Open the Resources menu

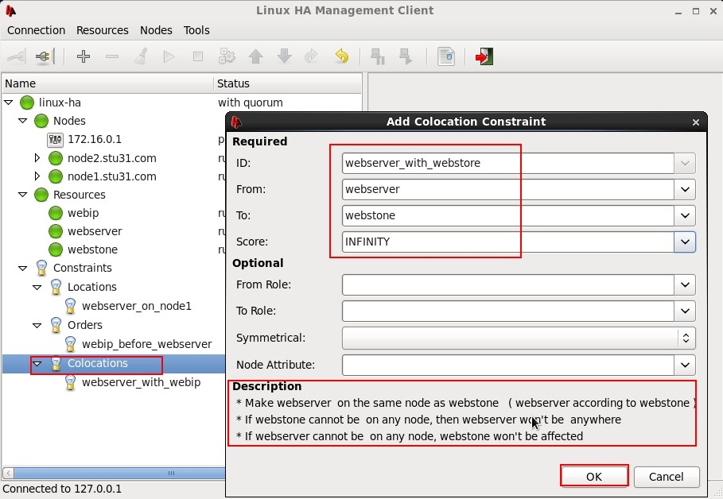[103, 30]
